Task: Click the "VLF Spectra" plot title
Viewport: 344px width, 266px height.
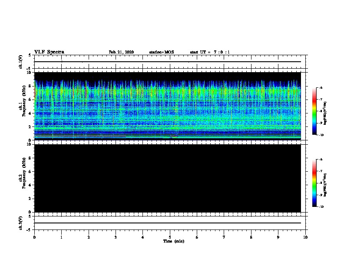Action: coord(49,52)
